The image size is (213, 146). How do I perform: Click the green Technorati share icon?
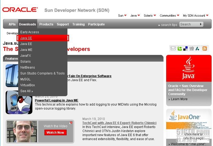(x=180, y=48)
